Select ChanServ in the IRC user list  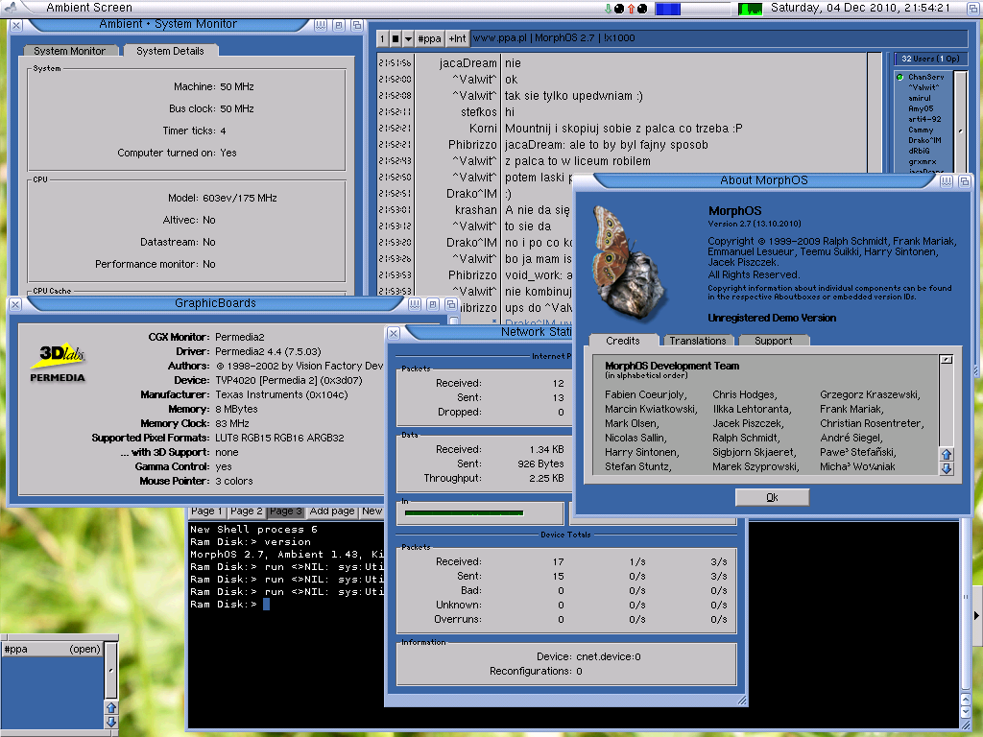(x=925, y=77)
